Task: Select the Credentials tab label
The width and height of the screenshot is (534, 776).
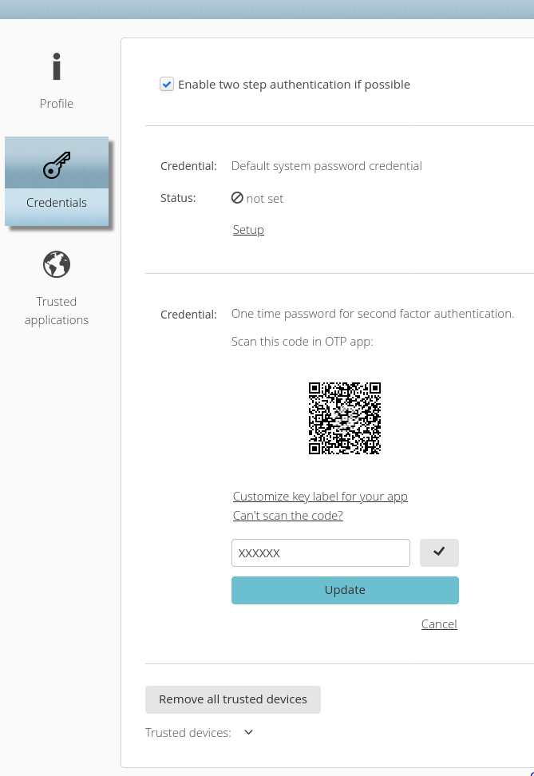Action: (57, 203)
